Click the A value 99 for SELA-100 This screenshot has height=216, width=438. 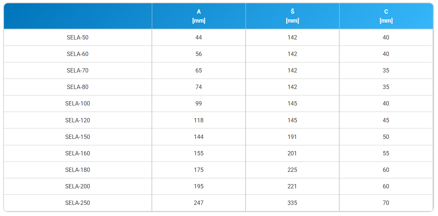pos(199,103)
